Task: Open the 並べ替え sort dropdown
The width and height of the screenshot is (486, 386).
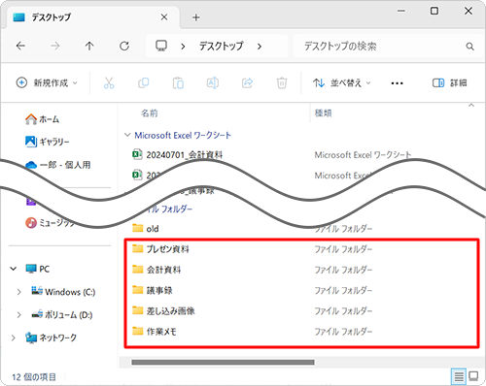Action: click(x=342, y=83)
